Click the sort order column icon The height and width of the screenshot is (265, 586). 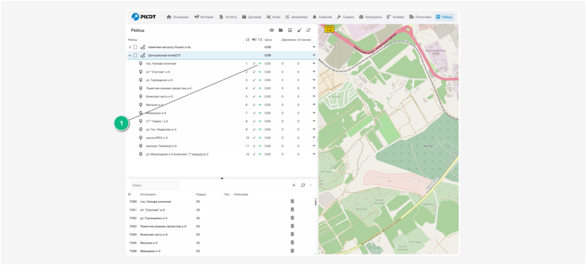coord(247,39)
